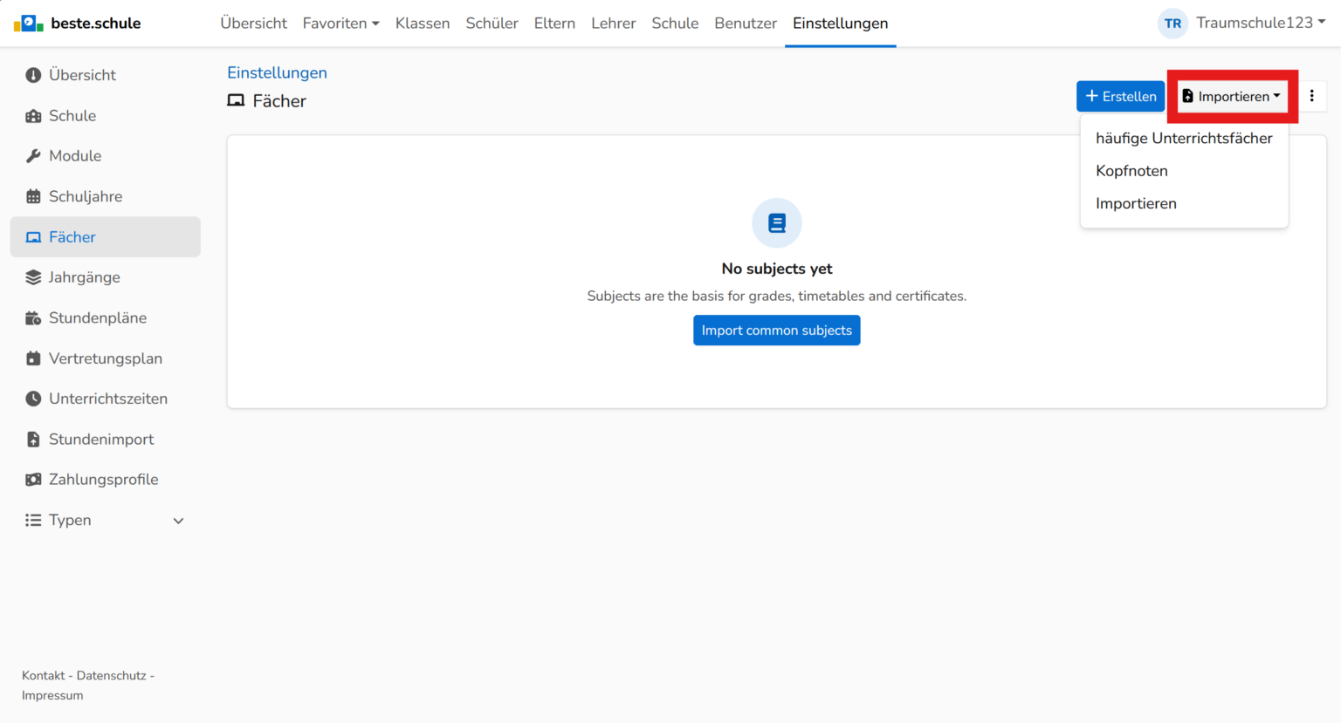Open Schuljahre label in sidebar
The height and width of the screenshot is (723, 1341).
coord(86,196)
